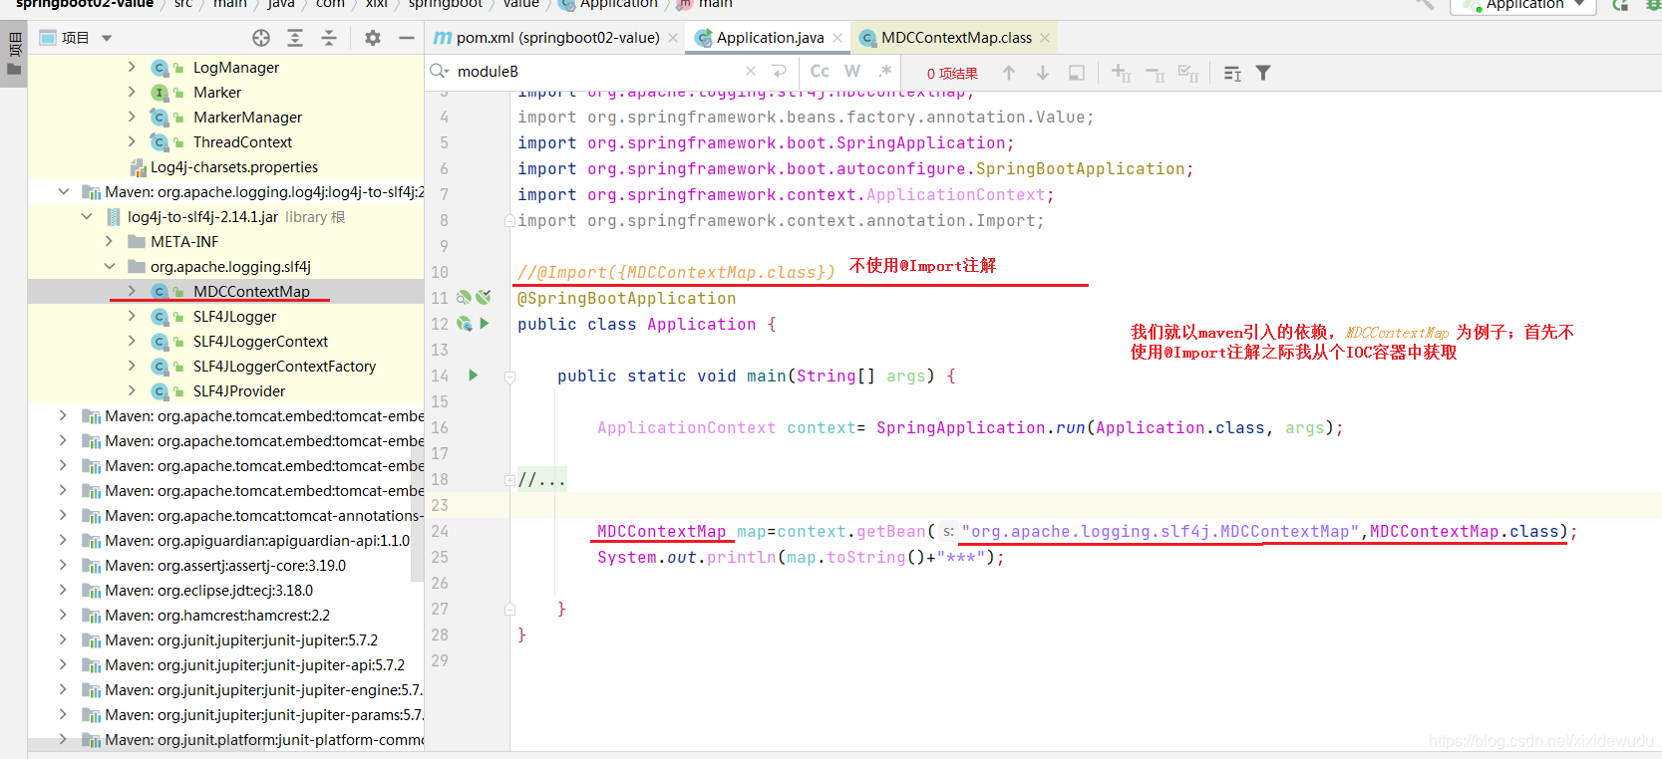Click the locate/select opened file icon
The image size is (1662, 759).
click(261, 38)
